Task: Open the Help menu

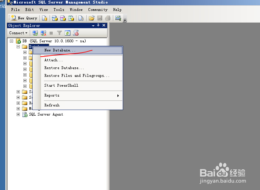Action: click(117, 10)
